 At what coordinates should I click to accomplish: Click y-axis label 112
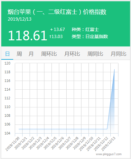pyautogui.click(x=7, y=98)
